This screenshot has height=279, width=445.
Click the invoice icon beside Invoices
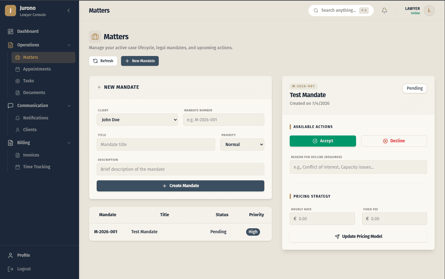[x=18, y=155]
